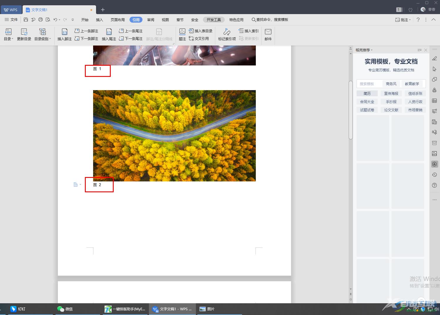Click the Redo arrow icon
440x315 pixels.
point(65,20)
